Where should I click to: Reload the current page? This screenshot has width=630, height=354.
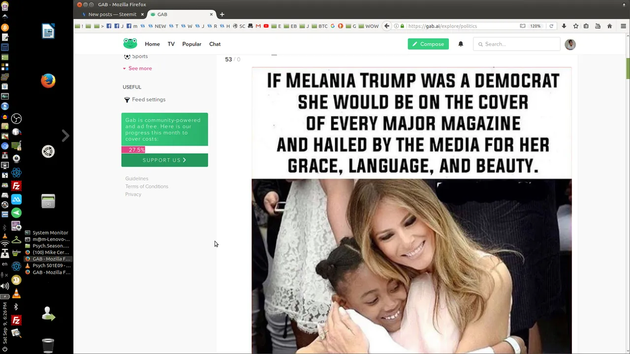coord(551,26)
